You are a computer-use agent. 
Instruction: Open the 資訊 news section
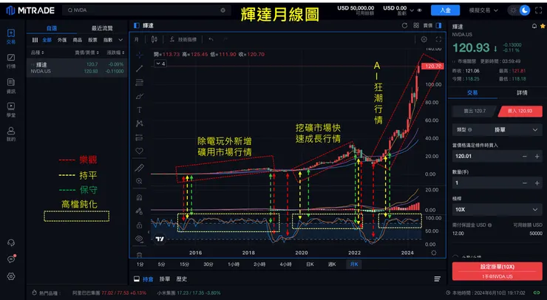pyautogui.click(x=11, y=86)
